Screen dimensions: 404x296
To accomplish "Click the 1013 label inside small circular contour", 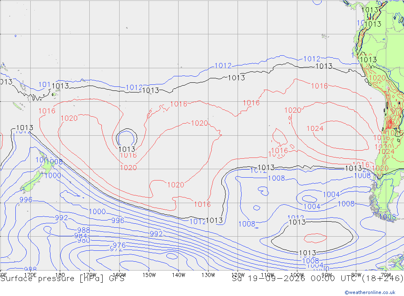I will (127, 149).
